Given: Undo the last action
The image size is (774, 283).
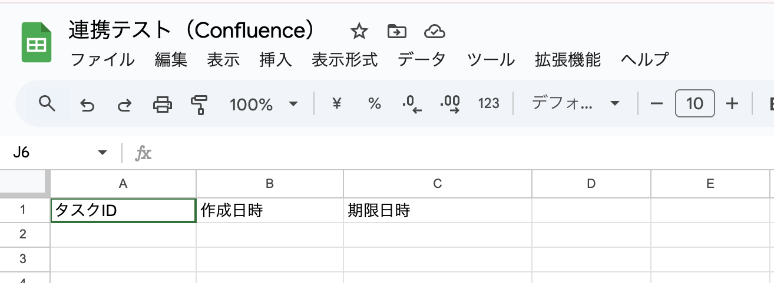Looking at the screenshot, I should (87, 105).
